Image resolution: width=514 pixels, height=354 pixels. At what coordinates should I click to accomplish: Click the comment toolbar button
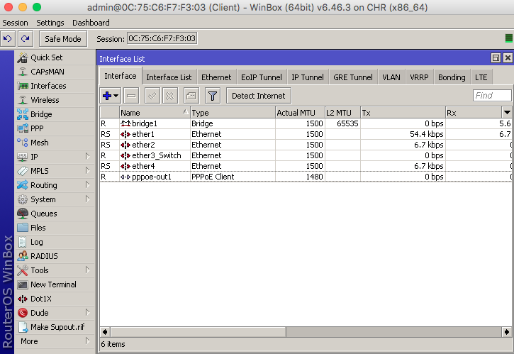pos(191,96)
